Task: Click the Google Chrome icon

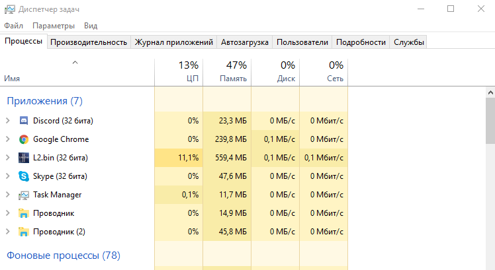Action: pos(24,139)
